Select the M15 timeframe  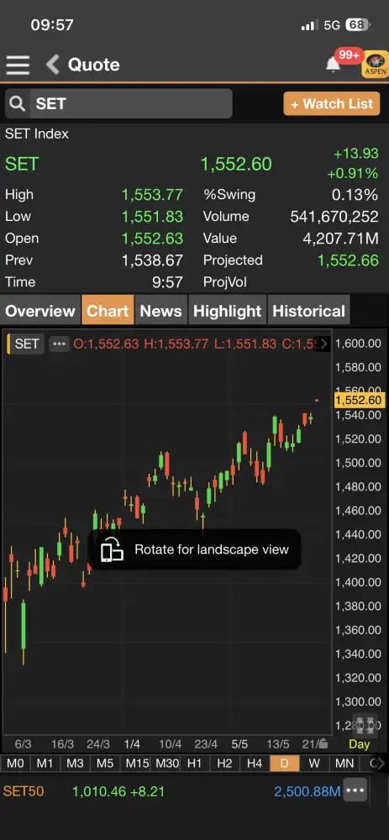137,763
